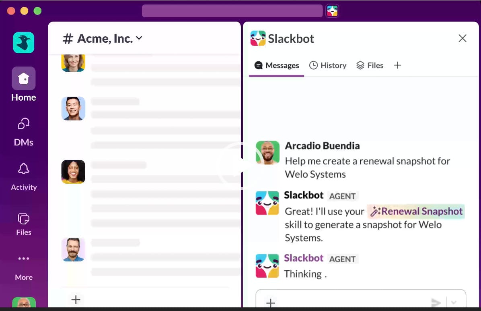The height and width of the screenshot is (311, 481).
Task: Click the search bar at the top
Action: (x=232, y=11)
